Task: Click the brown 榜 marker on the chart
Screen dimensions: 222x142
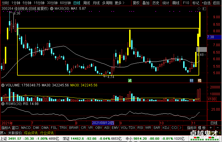Action: [199, 80]
